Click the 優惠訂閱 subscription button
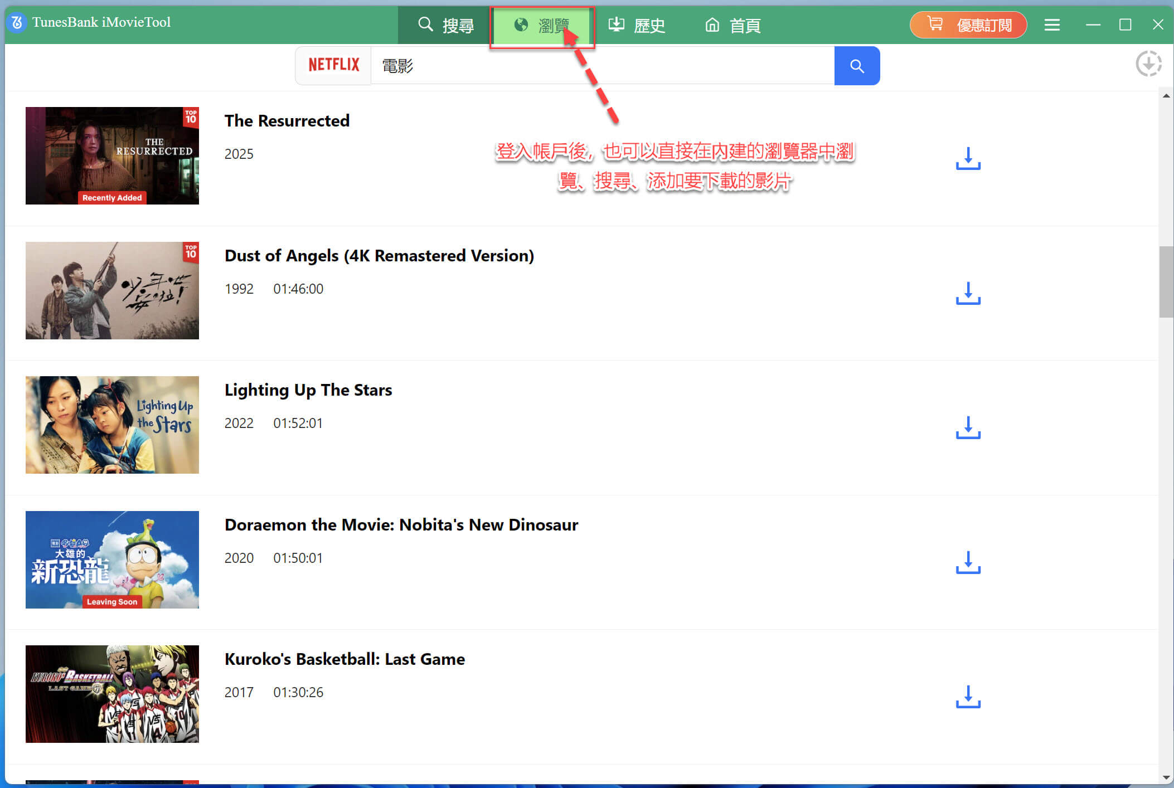Image resolution: width=1174 pixels, height=788 pixels. (x=968, y=25)
